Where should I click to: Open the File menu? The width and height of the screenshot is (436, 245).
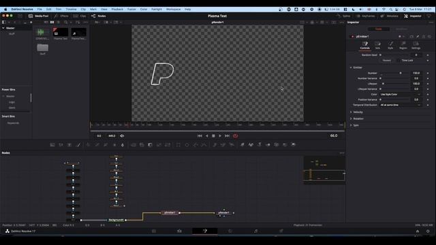40,9
